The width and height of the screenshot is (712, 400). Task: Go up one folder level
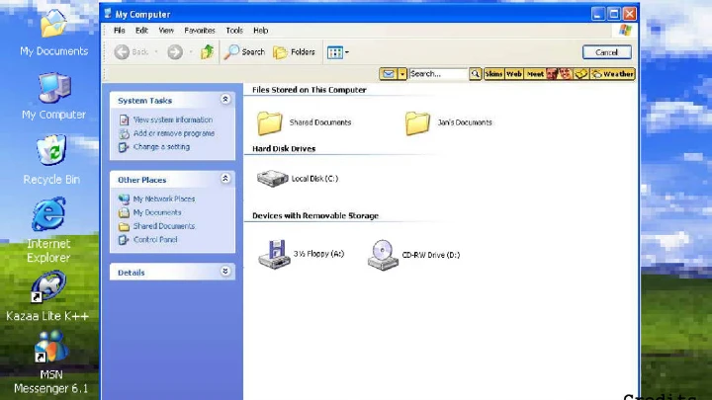(x=207, y=52)
